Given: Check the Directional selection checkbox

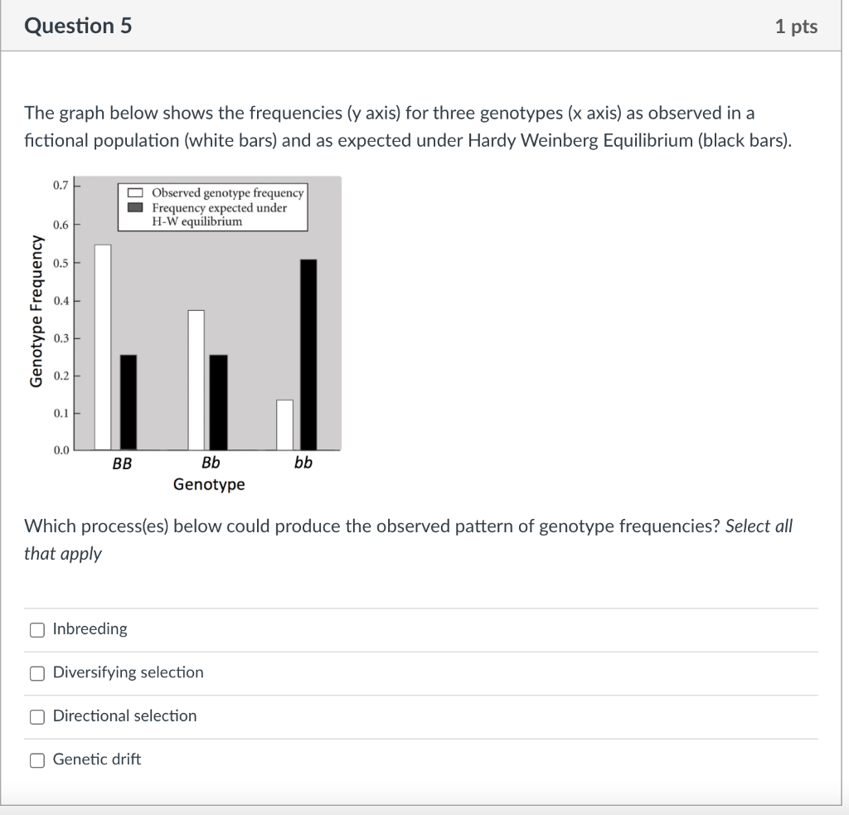Looking at the screenshot, I should click(36, 716).
